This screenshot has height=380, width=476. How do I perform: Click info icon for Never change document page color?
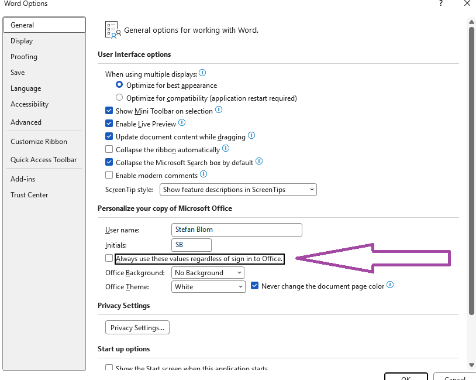tap(390, 285)
